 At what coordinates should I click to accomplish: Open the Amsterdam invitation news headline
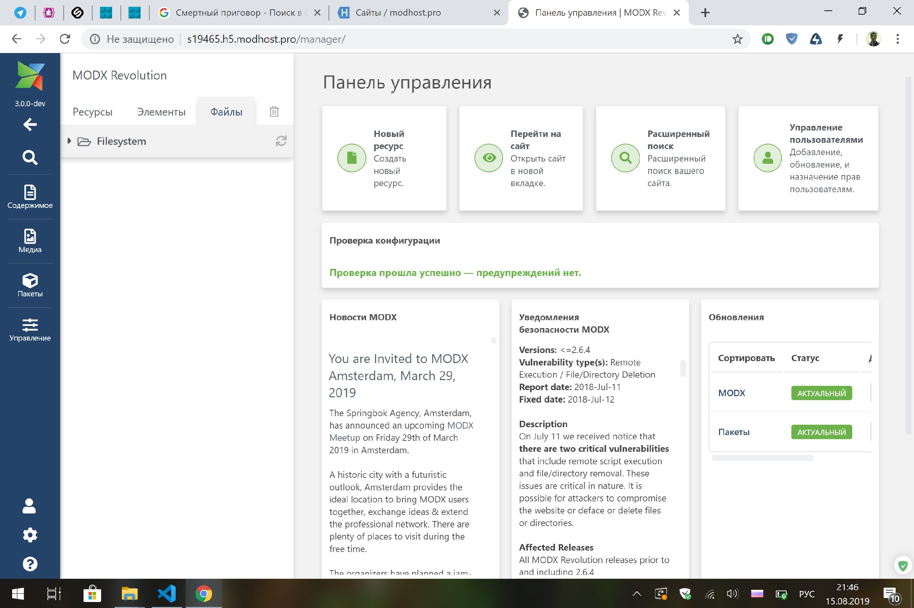pos(398,375)
